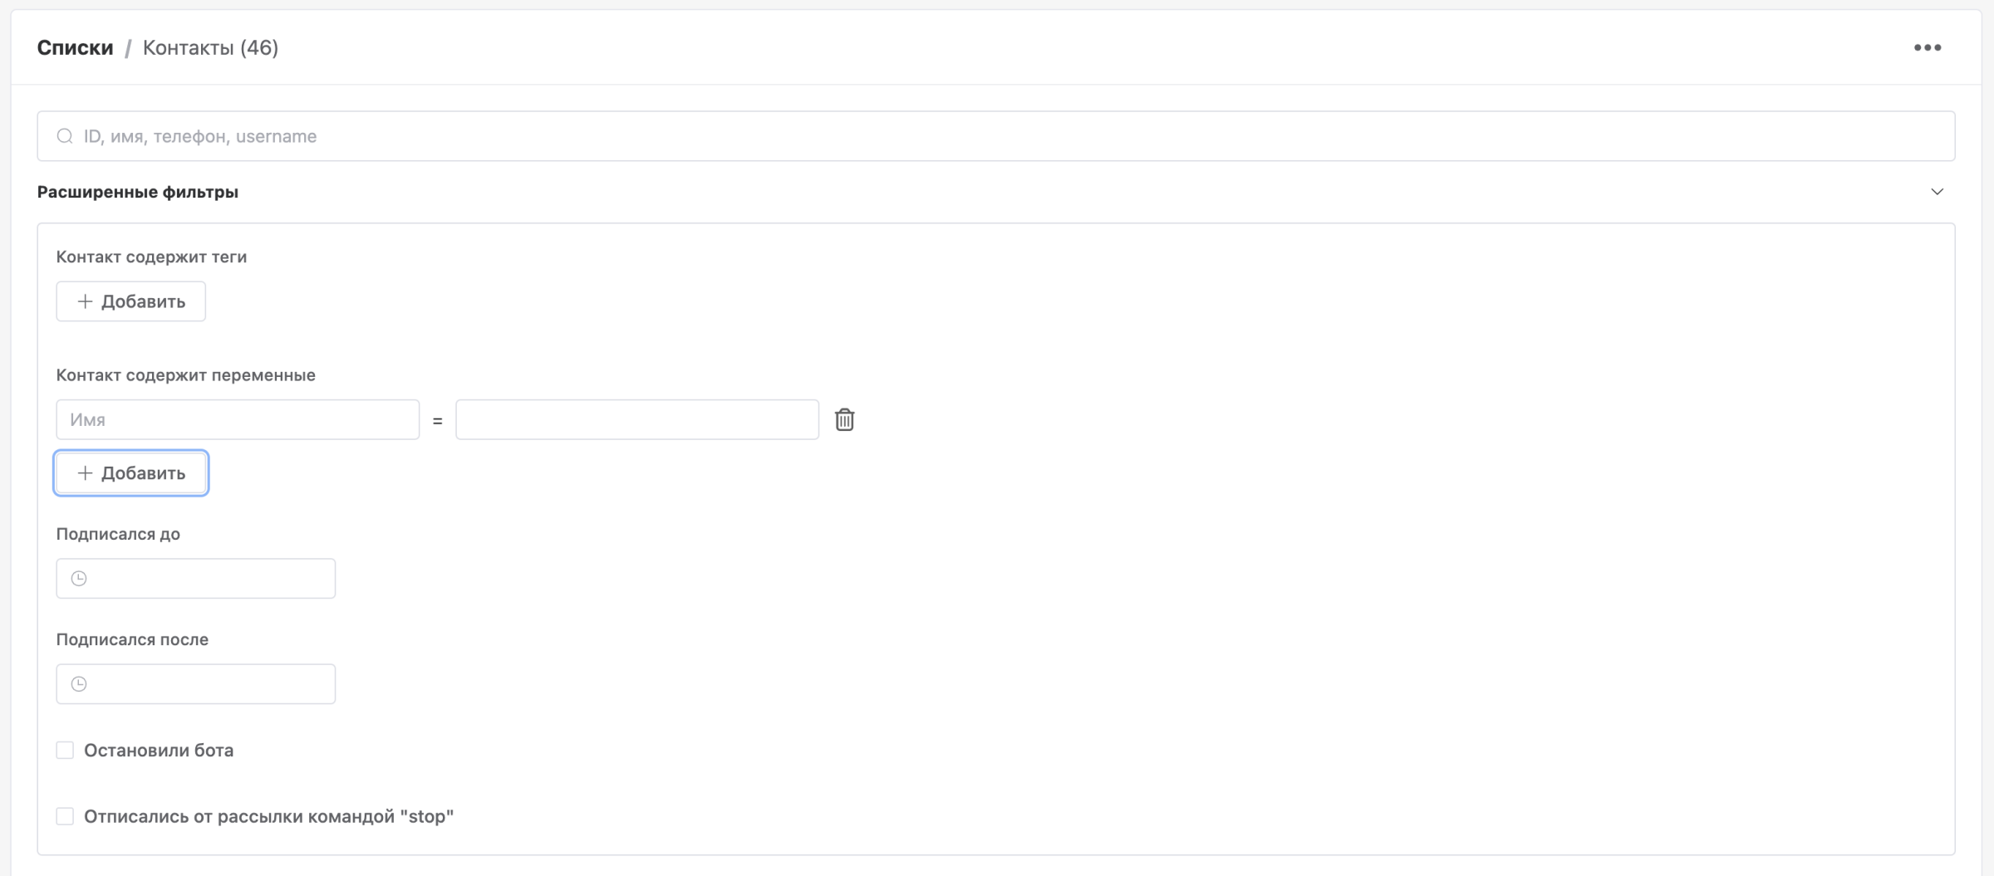Focus the ID, имя, телефон search field
Viewport: 1994px width, 876px height.
click(996, 136)
